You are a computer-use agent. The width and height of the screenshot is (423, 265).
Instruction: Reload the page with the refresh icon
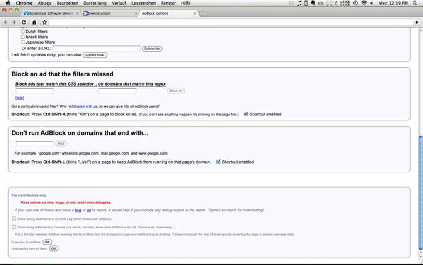[24, 22]
